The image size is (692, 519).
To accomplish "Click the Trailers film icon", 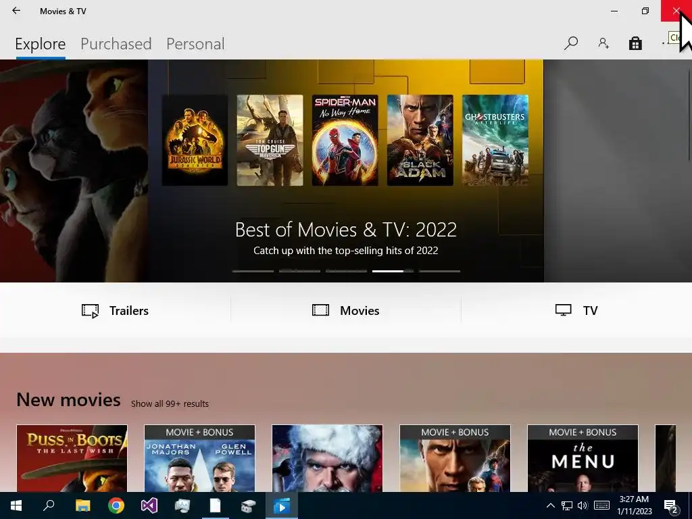I will point(90,311).
